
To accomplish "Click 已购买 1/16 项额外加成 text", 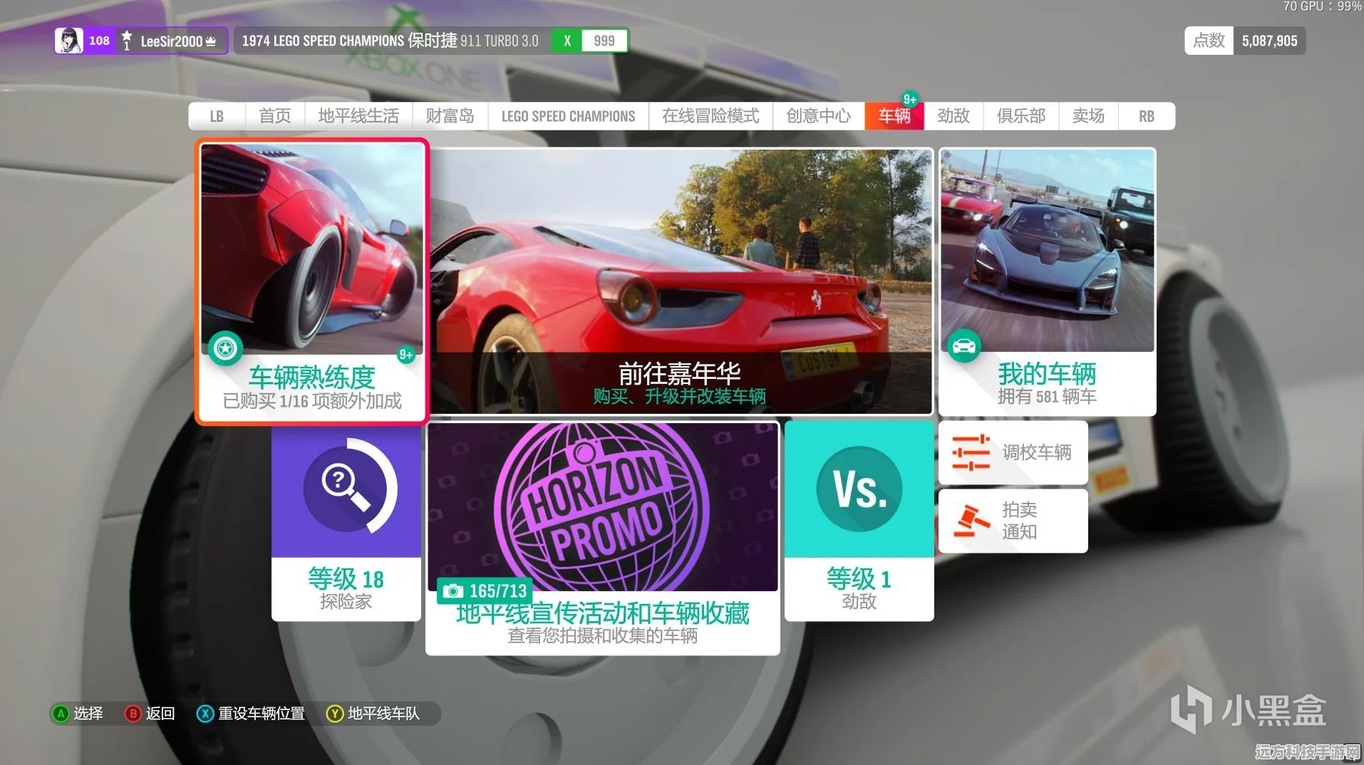I will point(312,401).
